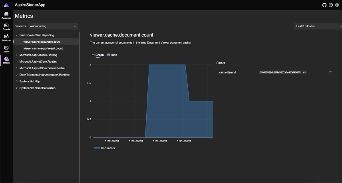Click the +1 filter value badge
Viewport: 342px width, 183px height.
[304, 72]
